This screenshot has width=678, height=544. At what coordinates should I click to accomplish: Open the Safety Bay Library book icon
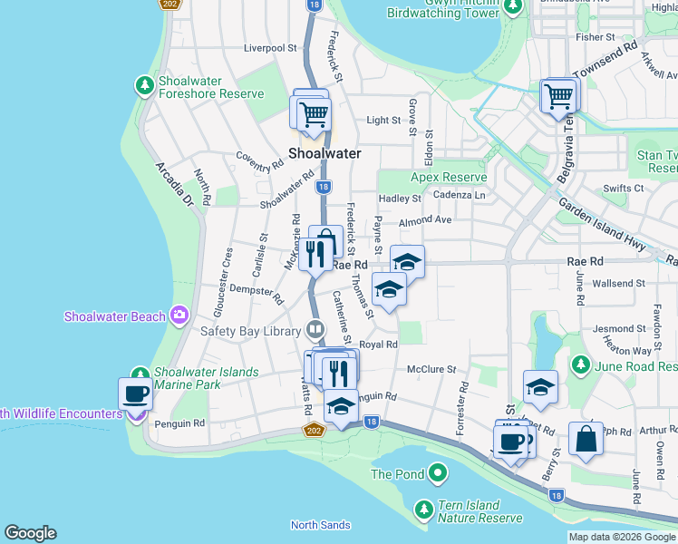pyautogui.click(x=315, y=330)
